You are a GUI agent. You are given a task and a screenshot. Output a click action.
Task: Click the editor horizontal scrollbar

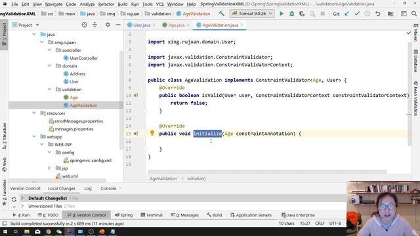click(267, 172)
